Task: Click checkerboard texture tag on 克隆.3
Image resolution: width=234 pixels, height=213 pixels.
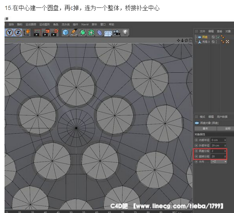Action: [x=227, y=42]
